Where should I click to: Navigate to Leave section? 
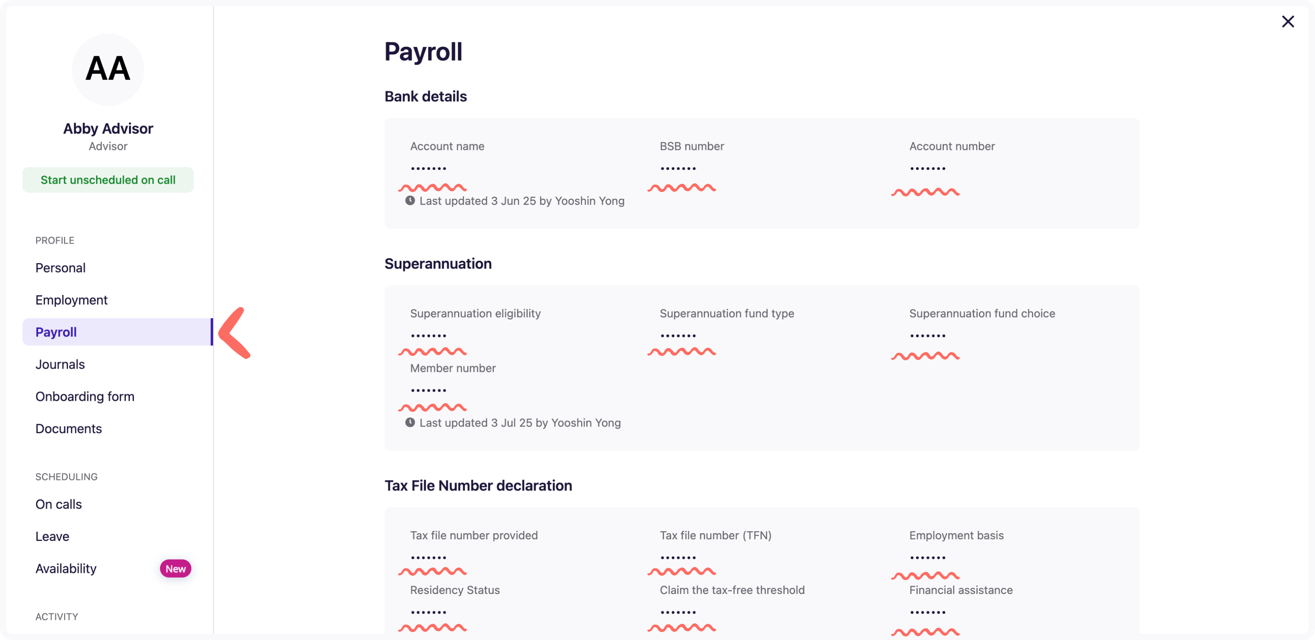tap(52, 536)
